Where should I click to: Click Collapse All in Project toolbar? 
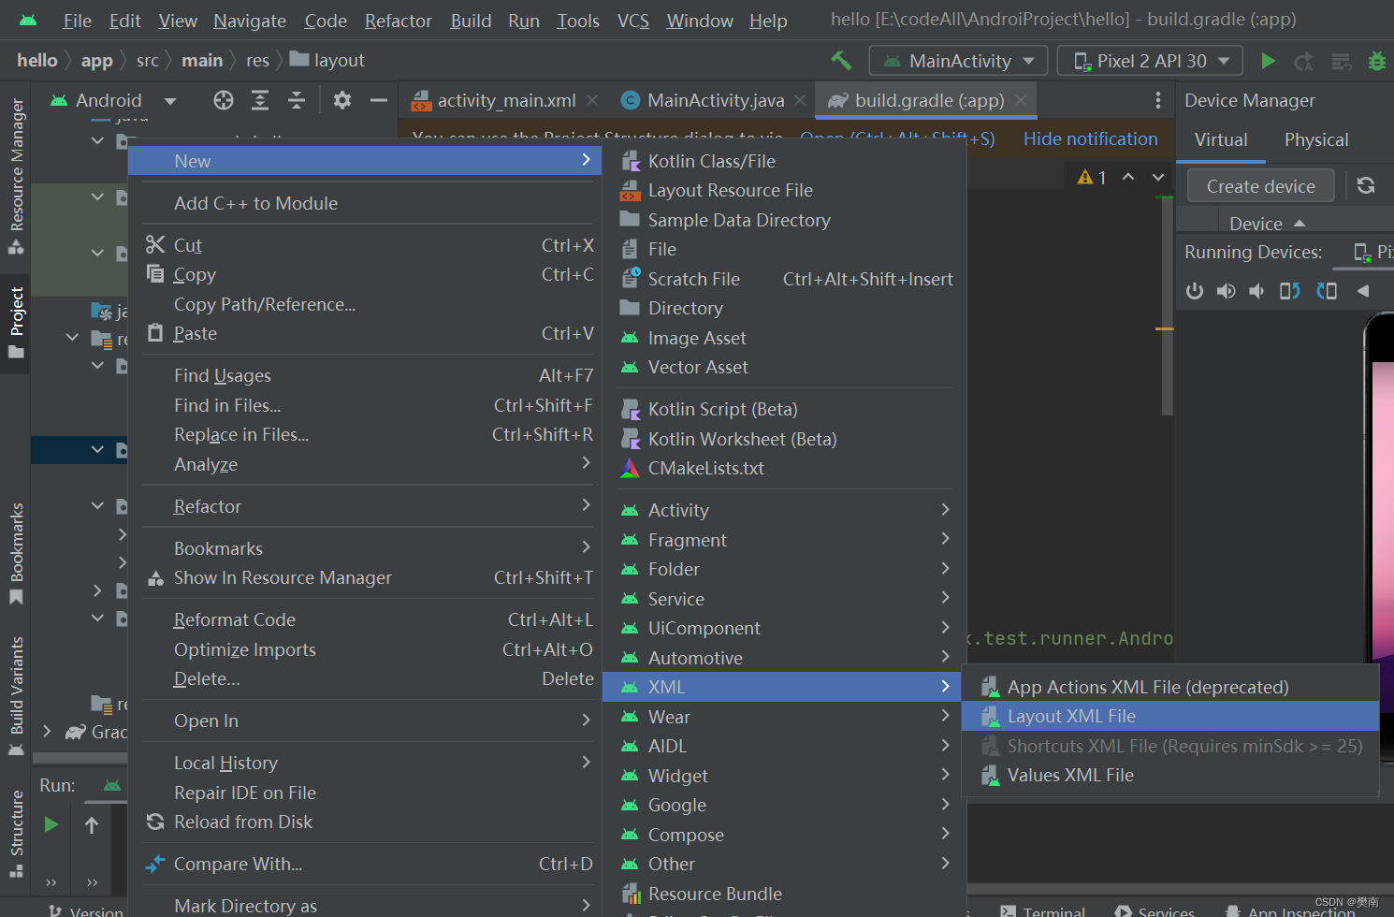coord(297,100)
